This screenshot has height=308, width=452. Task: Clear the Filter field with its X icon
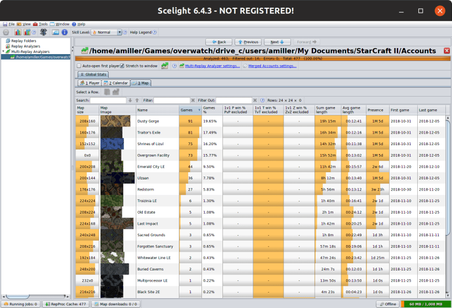click(193, 100)
